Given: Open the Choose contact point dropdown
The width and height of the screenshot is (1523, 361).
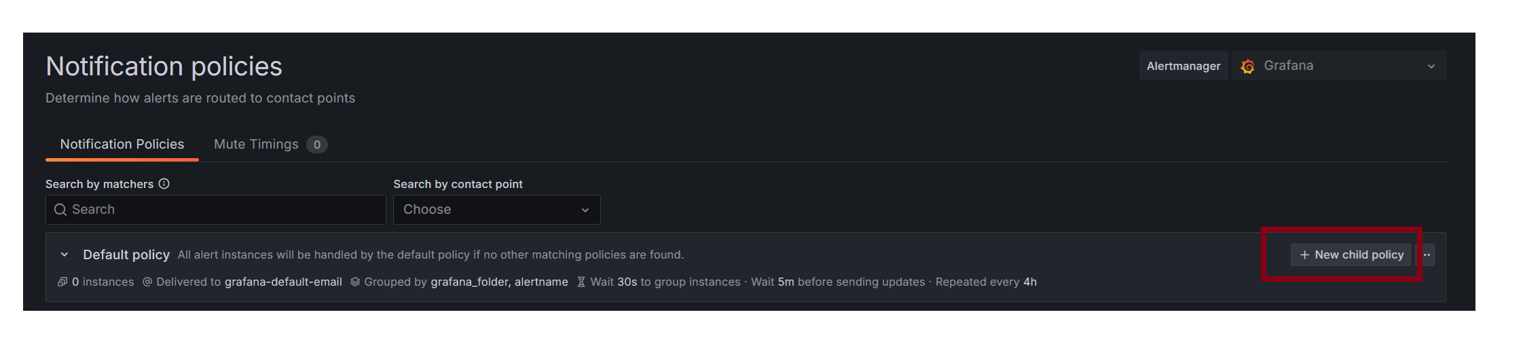Looking at the screenshot, I should coord(496,210).
